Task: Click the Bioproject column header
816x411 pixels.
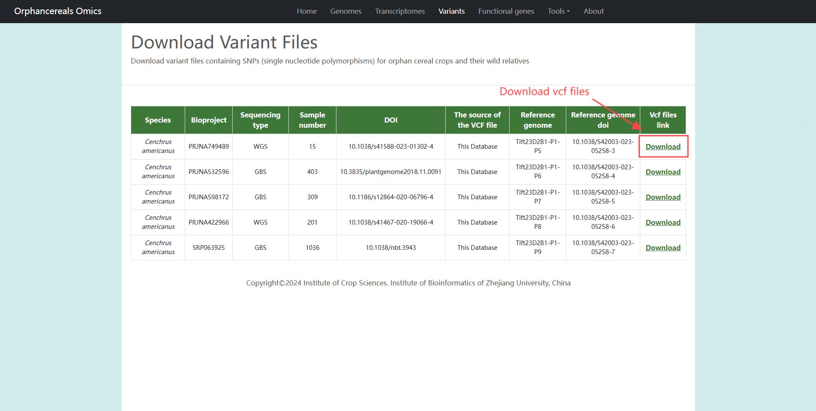Action: click(208, 120)
